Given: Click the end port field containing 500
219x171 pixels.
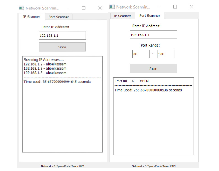Looking at the screenshot, I should coord(166,54).
